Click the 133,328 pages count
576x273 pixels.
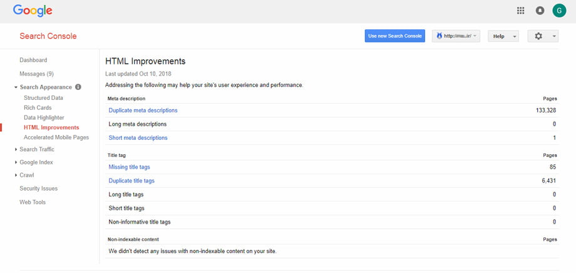tap(546, 111)
